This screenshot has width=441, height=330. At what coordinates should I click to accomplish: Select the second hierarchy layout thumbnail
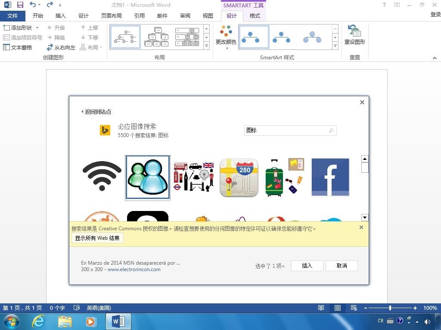pyautogui.click(x=156, y=37)
